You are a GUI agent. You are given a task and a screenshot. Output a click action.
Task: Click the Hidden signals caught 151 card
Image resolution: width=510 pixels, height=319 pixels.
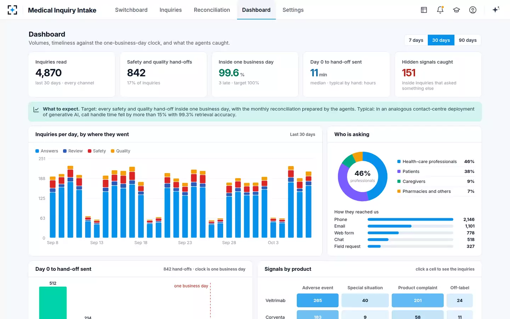tap(438, 74)
